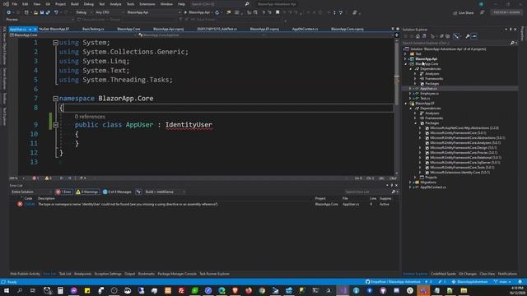The image size is (527, 296).
Task: Open the Extensions menu
Action: (147, 4)
